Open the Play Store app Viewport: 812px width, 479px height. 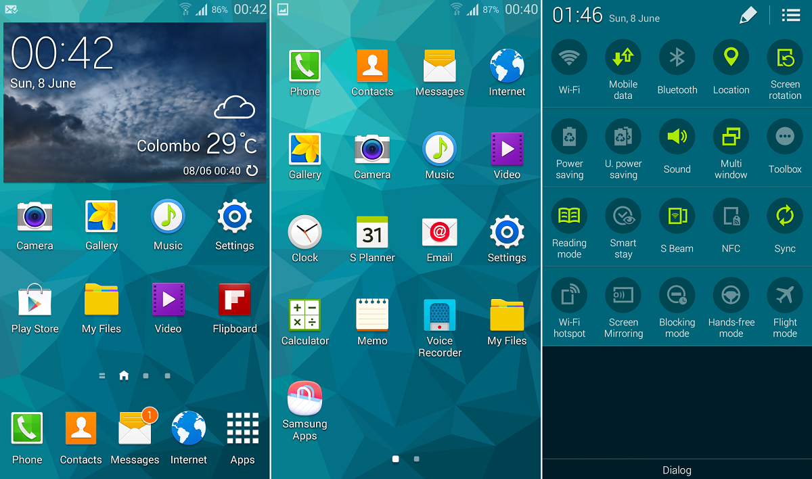coord(35,300)
